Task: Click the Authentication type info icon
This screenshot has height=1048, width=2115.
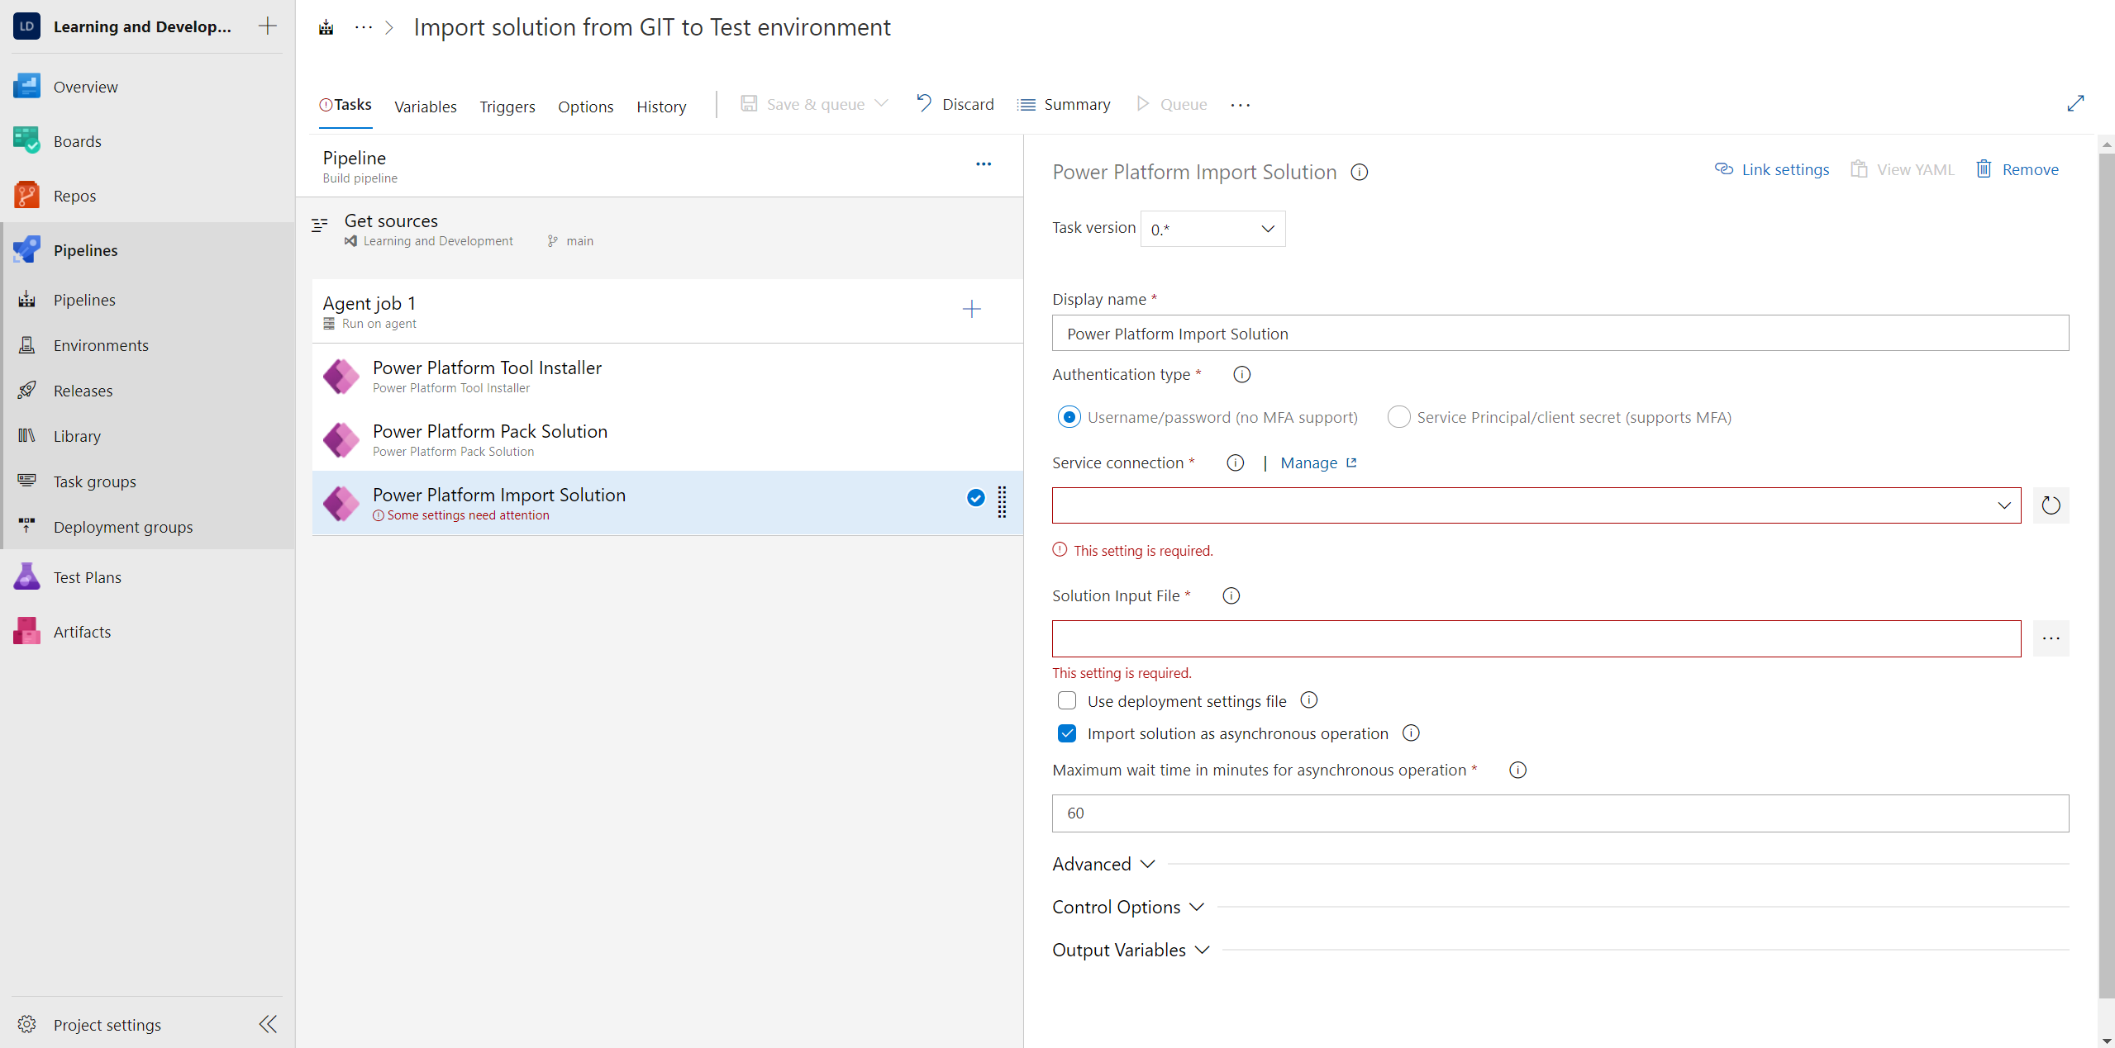Action: [x=1241, y=374]
